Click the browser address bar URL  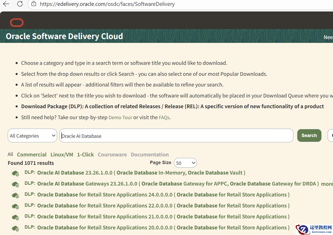tap(107, 4)
